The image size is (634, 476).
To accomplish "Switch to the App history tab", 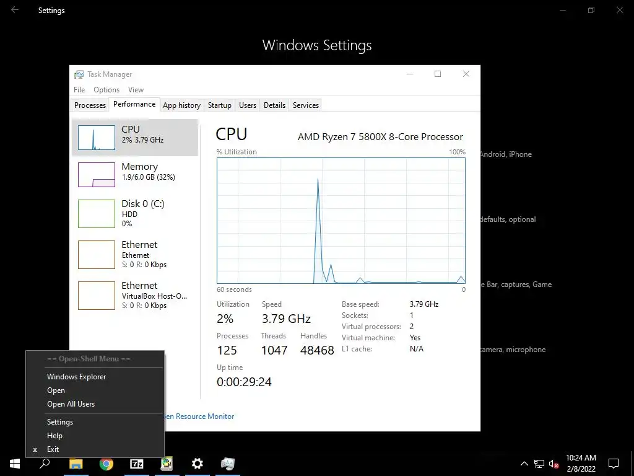I will (x=181, y=105).
